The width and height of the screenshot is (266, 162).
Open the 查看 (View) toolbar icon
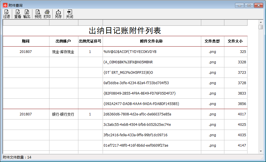[x=18, y=14]
